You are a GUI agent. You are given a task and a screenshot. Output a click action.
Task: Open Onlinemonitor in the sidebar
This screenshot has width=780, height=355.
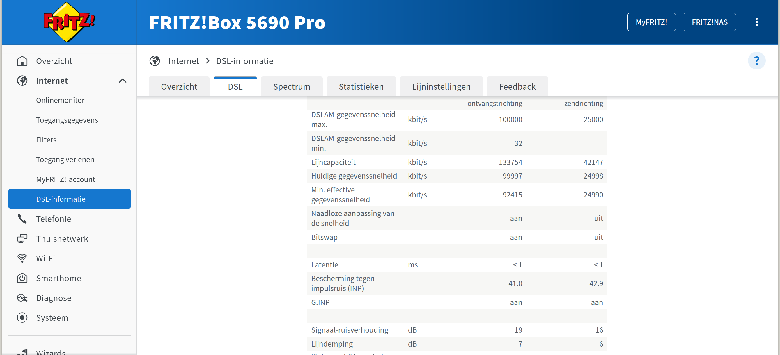[60, 100]
